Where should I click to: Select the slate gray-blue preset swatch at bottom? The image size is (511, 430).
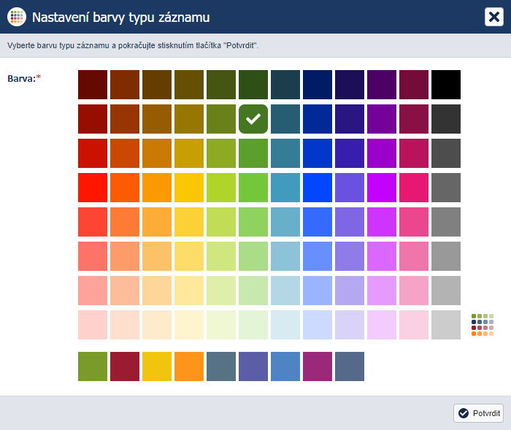coord(221,366)
